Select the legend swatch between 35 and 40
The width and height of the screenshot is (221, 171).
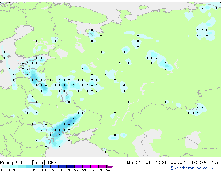[86, 166]
